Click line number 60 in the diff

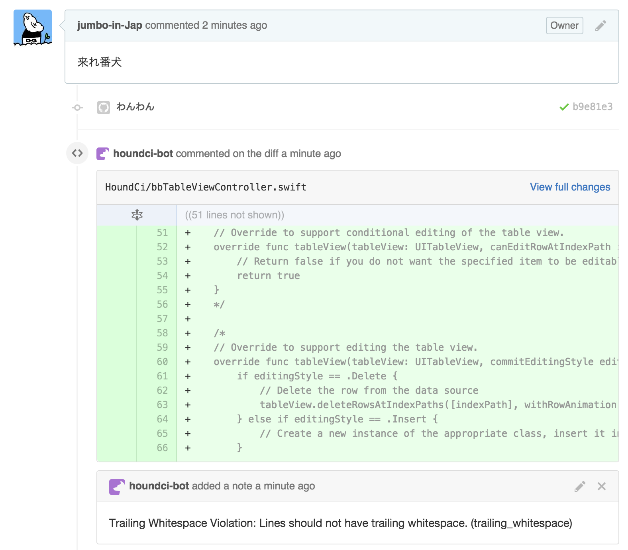[162, 362]
